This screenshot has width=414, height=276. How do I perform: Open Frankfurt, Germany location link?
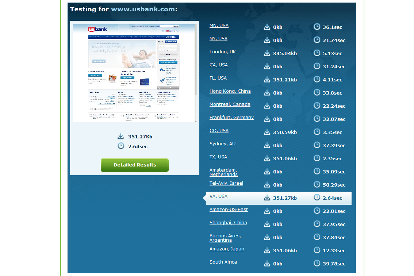pyautogui.click(x=231, y=118)
